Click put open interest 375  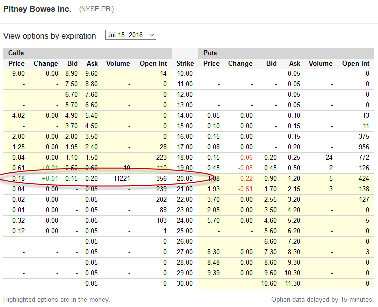[x=364, y=136]
